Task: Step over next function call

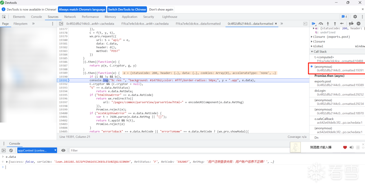Action: coord(321,24)
